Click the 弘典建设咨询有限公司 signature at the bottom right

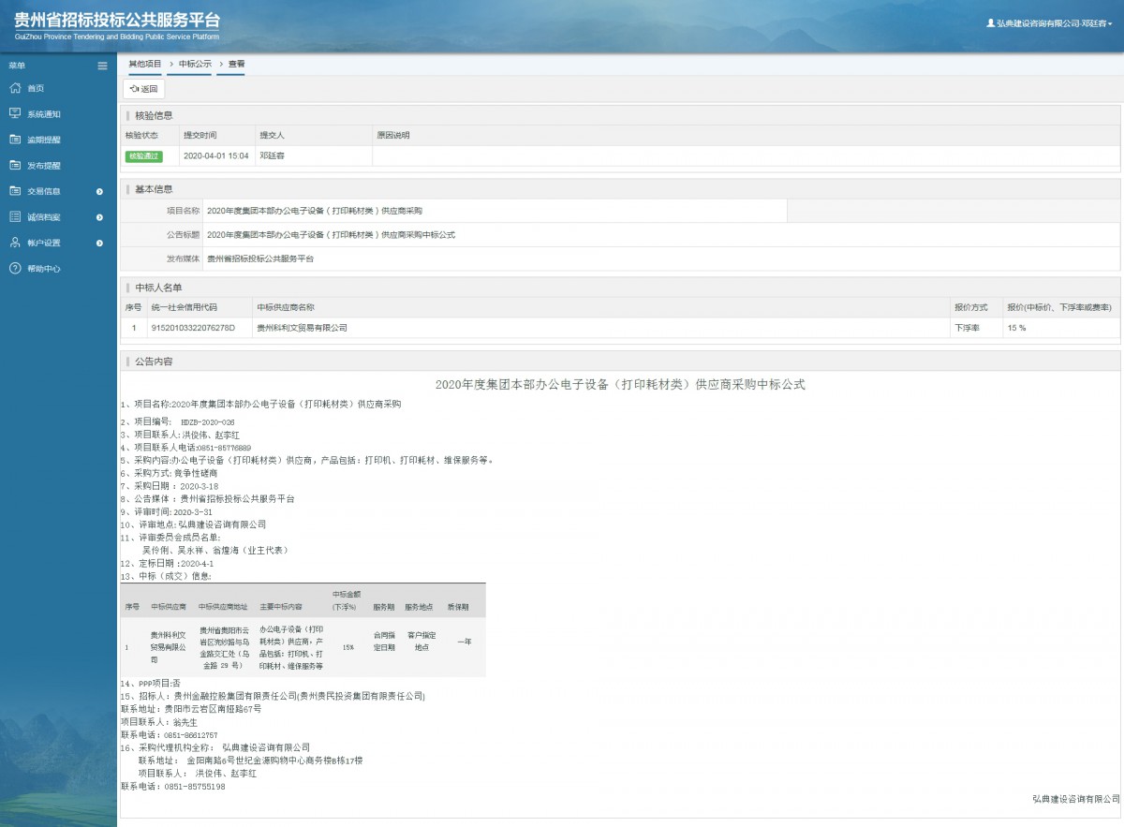1075,799
